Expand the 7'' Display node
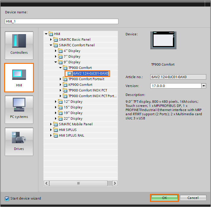This screenshot has width=211, height=207. [x=56, y=56]
